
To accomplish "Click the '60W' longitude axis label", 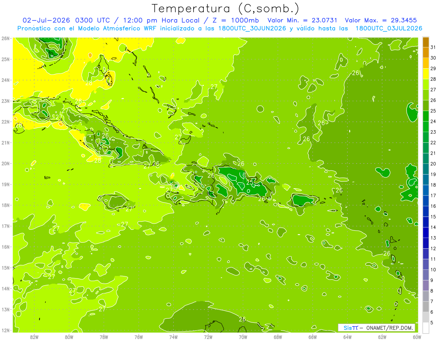I will point(417,337).
